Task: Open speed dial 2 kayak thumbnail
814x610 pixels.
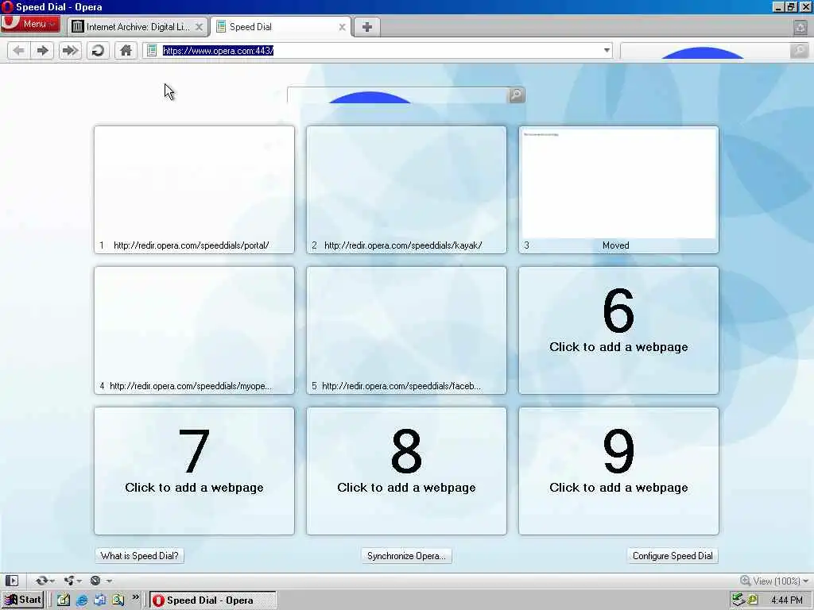Action: [406, 190]
